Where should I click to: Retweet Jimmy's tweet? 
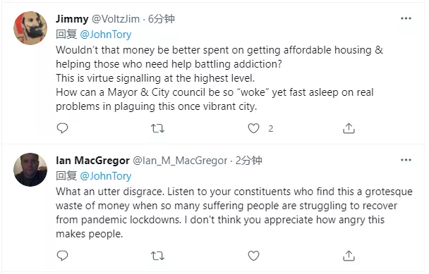click(157, 128)
